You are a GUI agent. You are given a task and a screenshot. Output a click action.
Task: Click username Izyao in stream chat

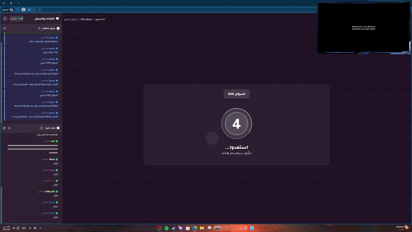tap(52, 170)
